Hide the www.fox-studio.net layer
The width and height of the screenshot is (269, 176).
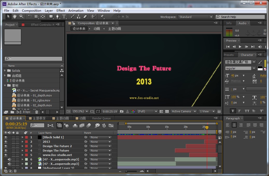[6, 155]
